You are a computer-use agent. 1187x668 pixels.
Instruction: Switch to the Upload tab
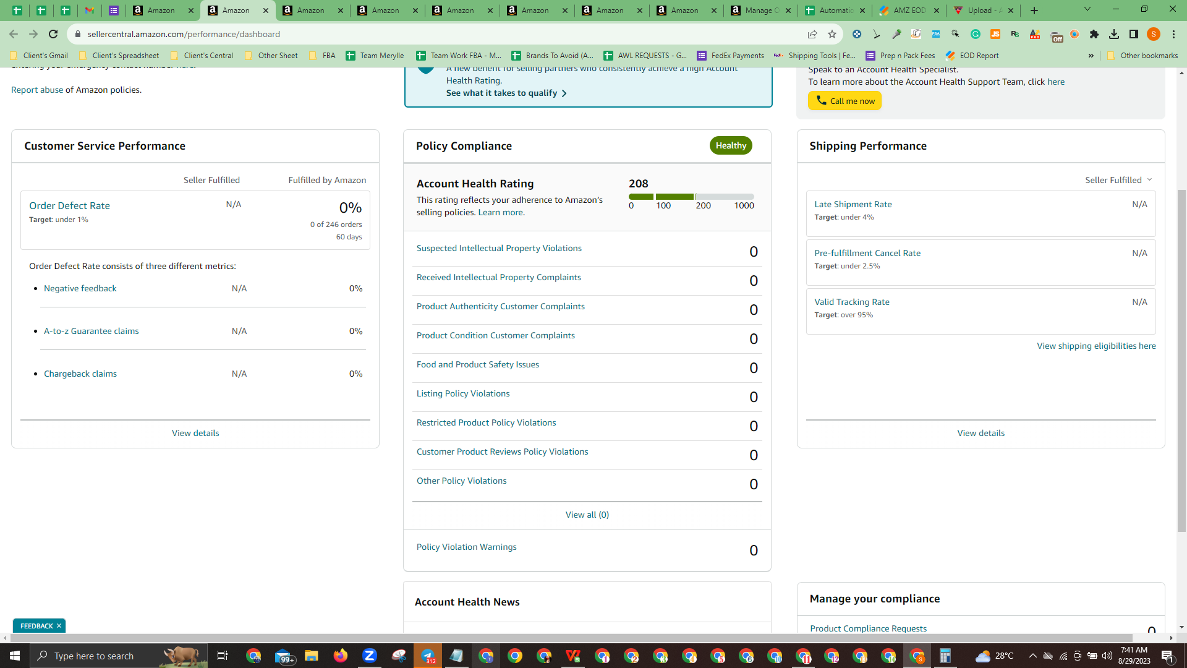point(984,11)
